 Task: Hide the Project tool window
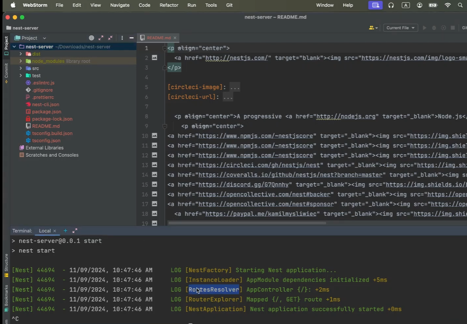pos(131,38)
